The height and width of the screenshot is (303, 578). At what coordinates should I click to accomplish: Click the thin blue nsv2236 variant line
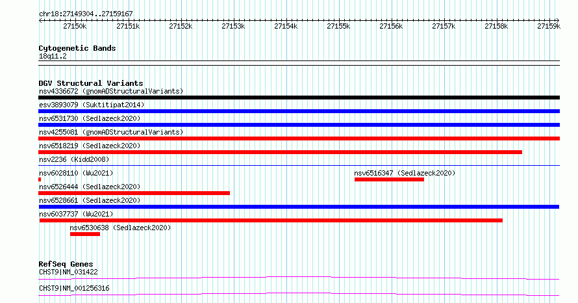point(299,165)
